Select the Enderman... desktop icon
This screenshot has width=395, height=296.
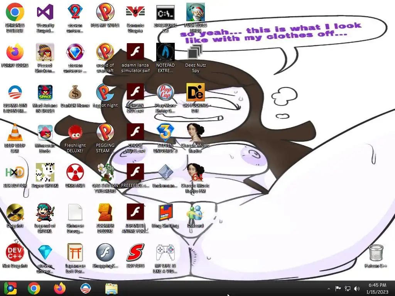165,172
